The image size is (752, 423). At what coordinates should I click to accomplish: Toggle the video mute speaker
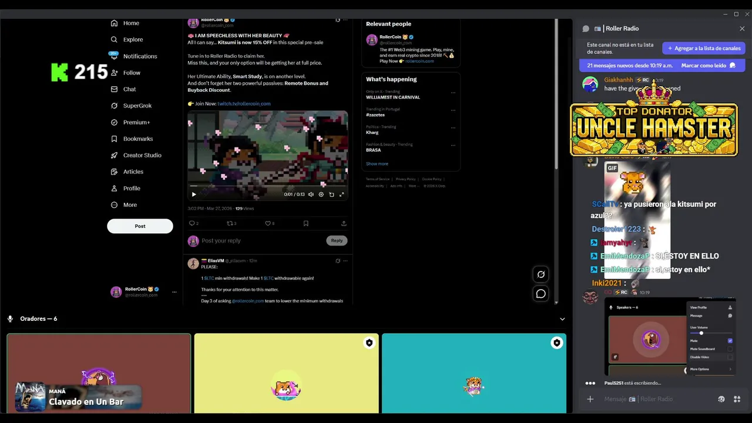pos(311,194)
